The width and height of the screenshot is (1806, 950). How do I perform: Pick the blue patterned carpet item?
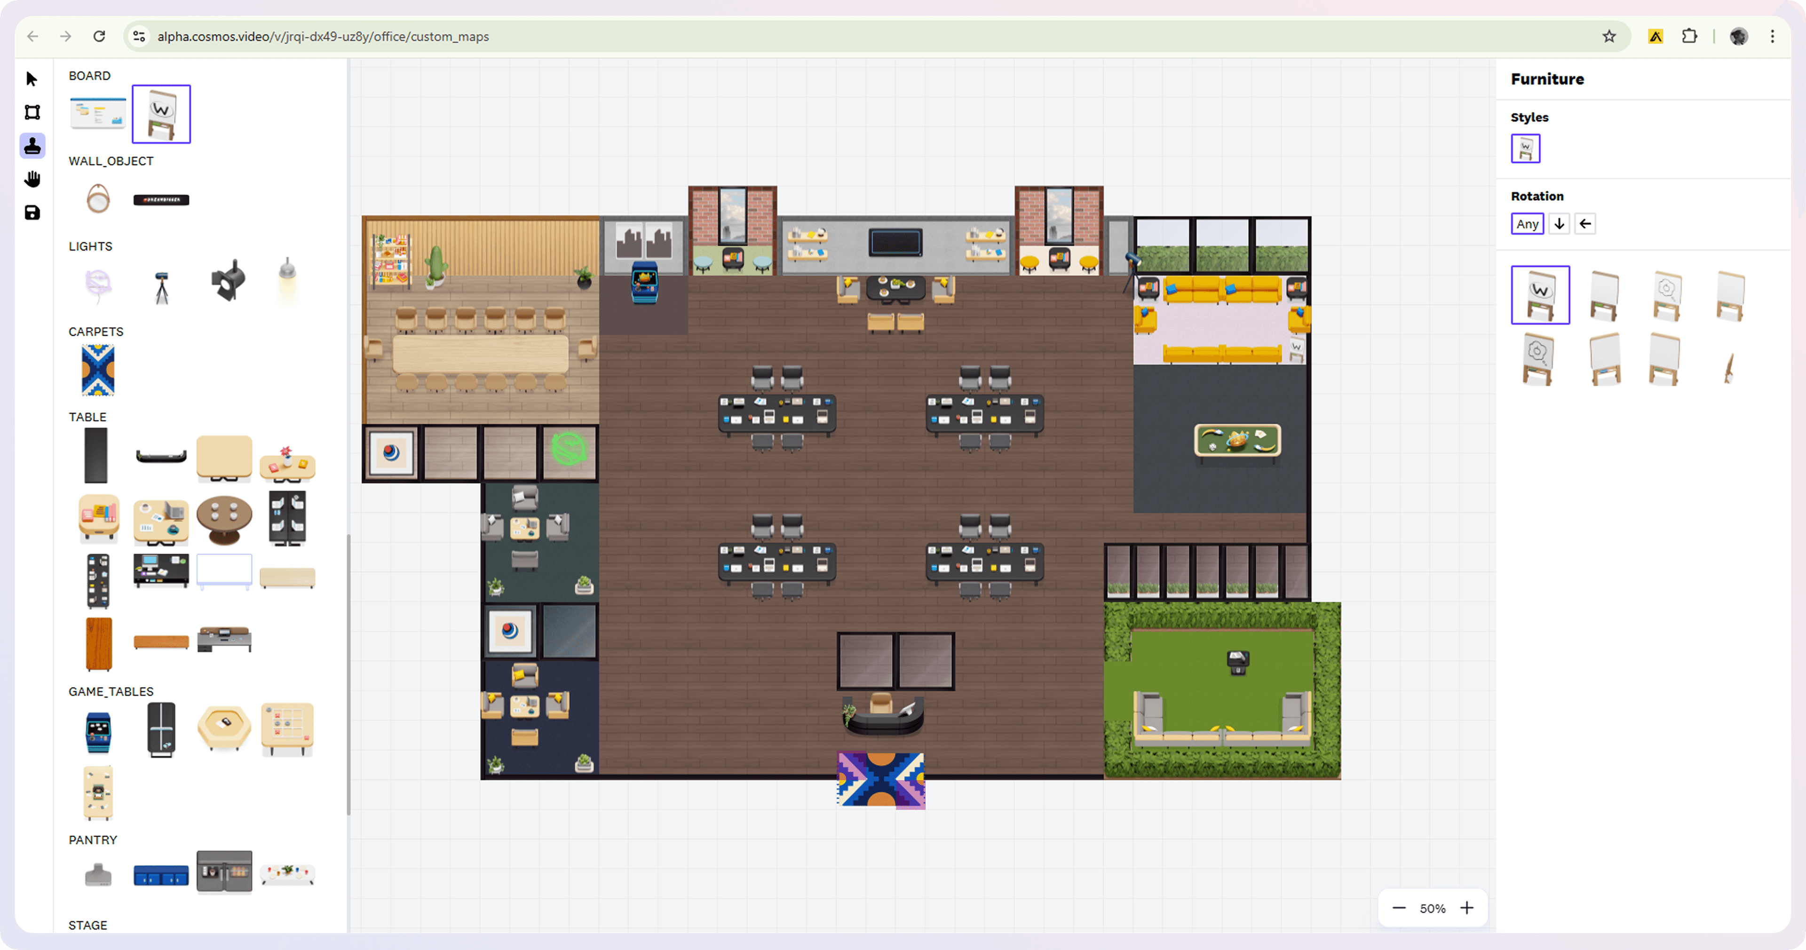(98, 370)
